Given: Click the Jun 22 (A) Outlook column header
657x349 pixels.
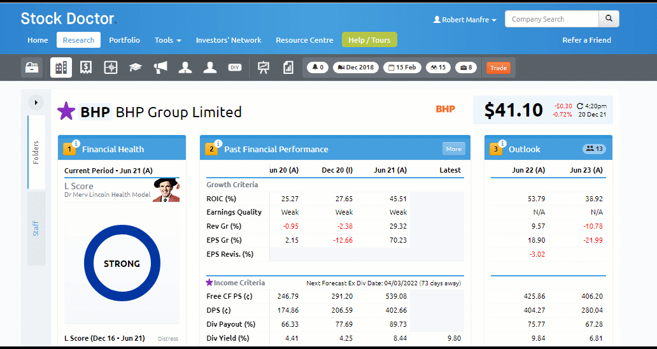Looking at the screenshot, I should (528, 170).
